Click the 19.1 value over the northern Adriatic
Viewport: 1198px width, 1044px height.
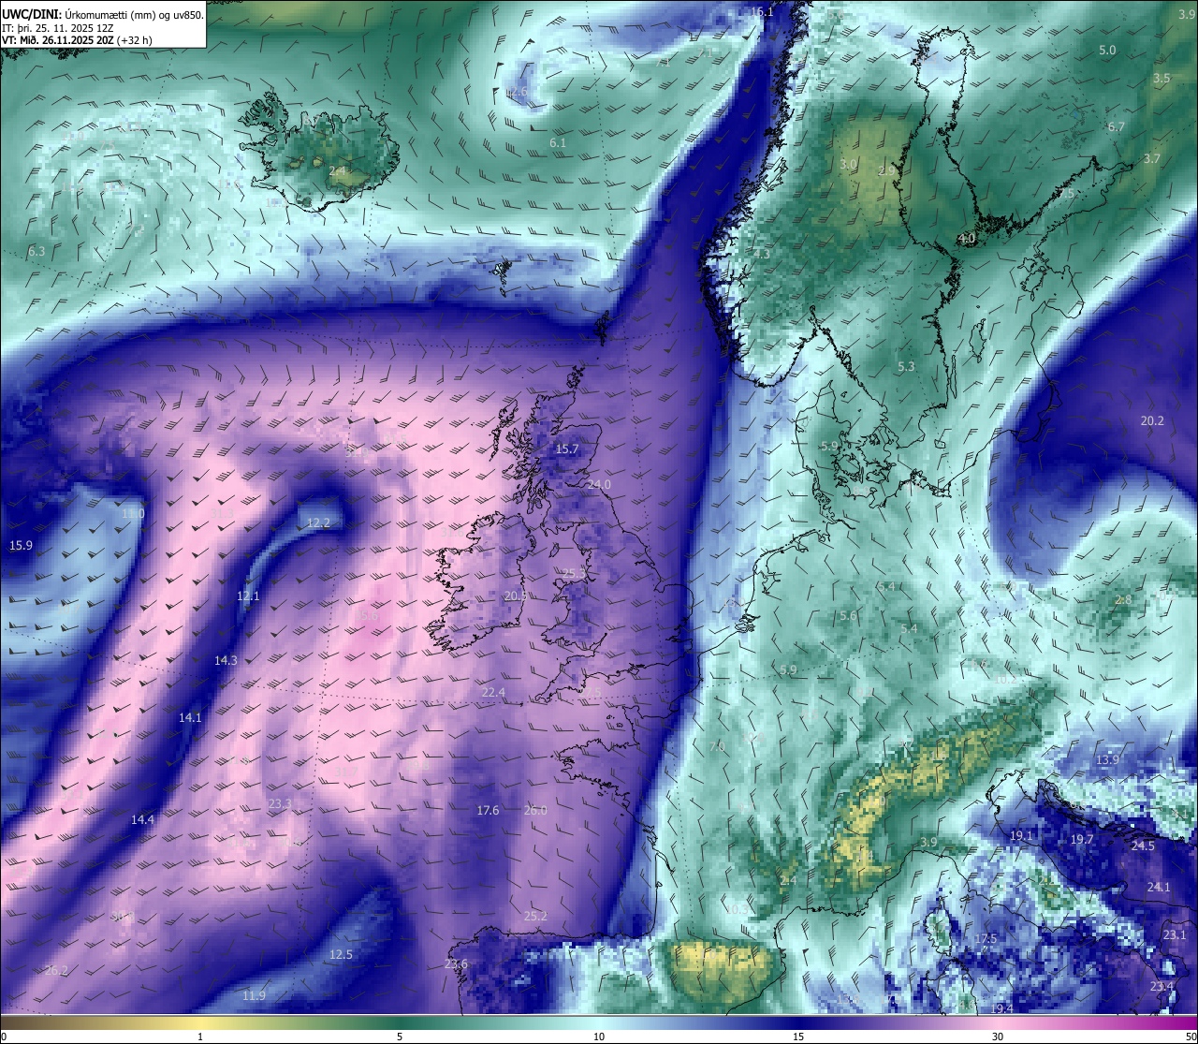tap(1021, 835)
